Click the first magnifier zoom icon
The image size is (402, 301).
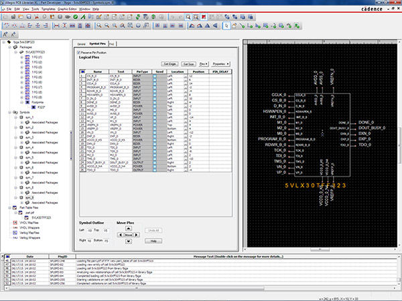[x=98, y=25]
